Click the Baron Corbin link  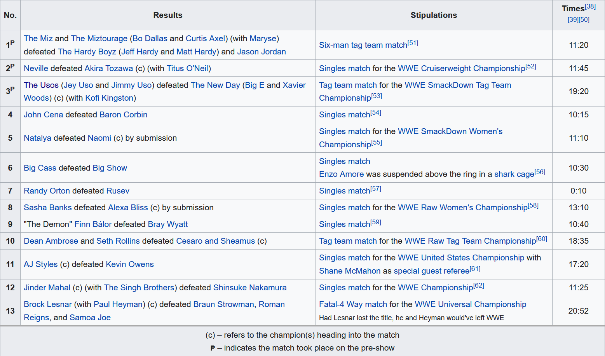tap(123, 115)
